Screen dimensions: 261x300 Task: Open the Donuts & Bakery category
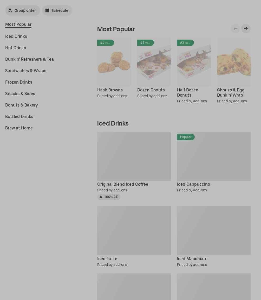22,105
